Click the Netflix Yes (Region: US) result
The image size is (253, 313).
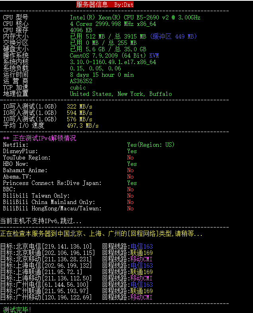click(150, 145)
